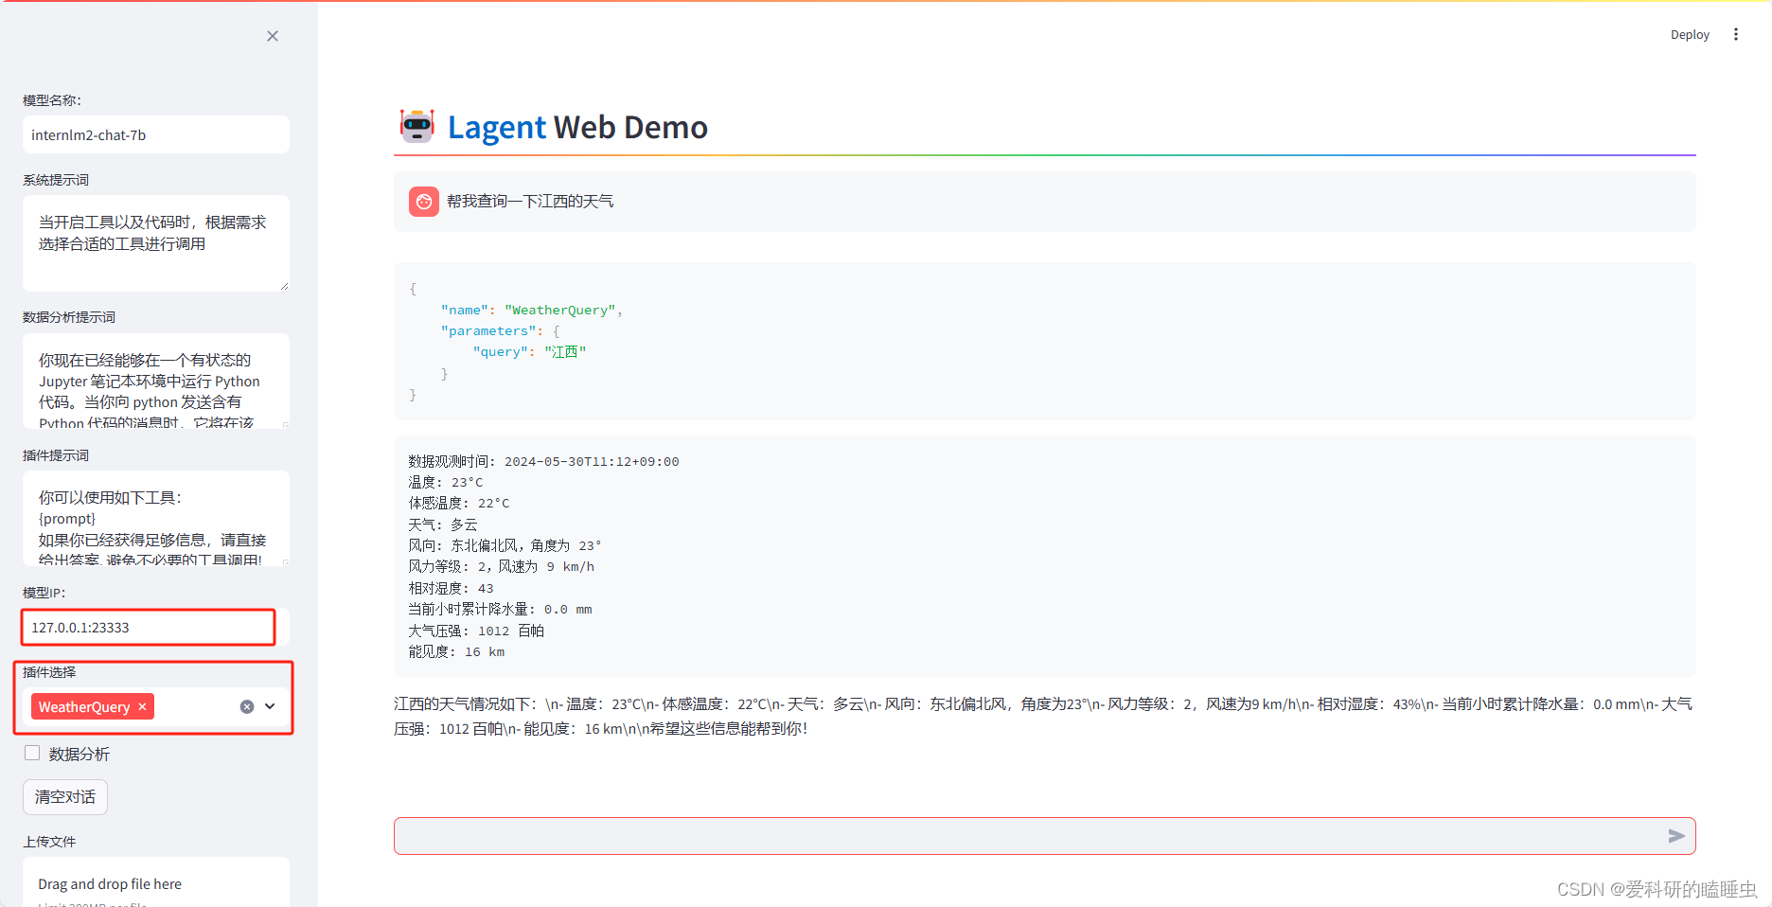Remove the WeatherQuery plugin tag
The height and width of the screenshot is (907, 1772).
(142, 706)
